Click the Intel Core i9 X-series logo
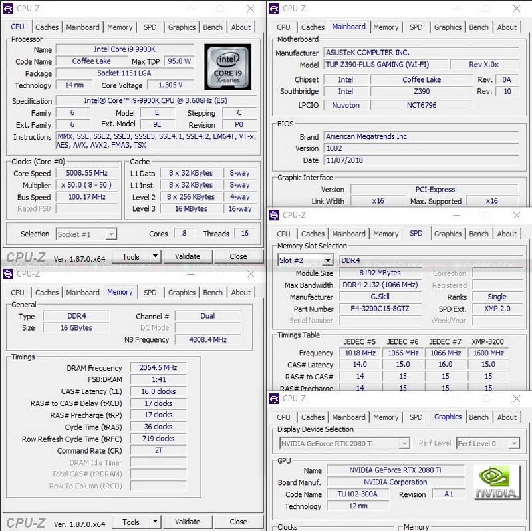 coord(227,67)
